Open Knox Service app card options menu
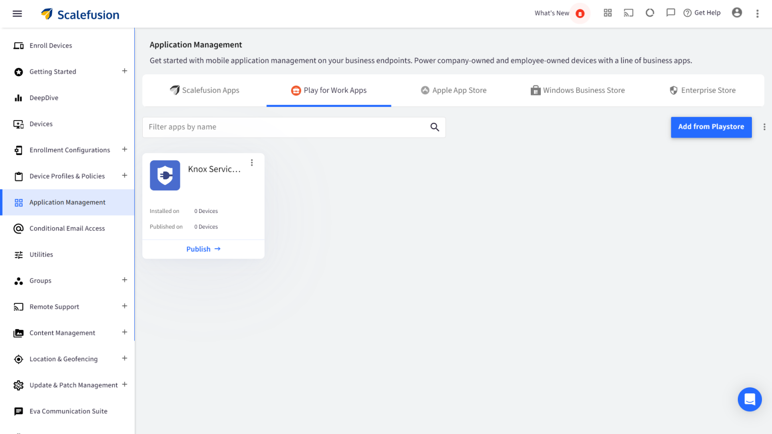Screen dimensions: 772x434 (x=252, y=163)
